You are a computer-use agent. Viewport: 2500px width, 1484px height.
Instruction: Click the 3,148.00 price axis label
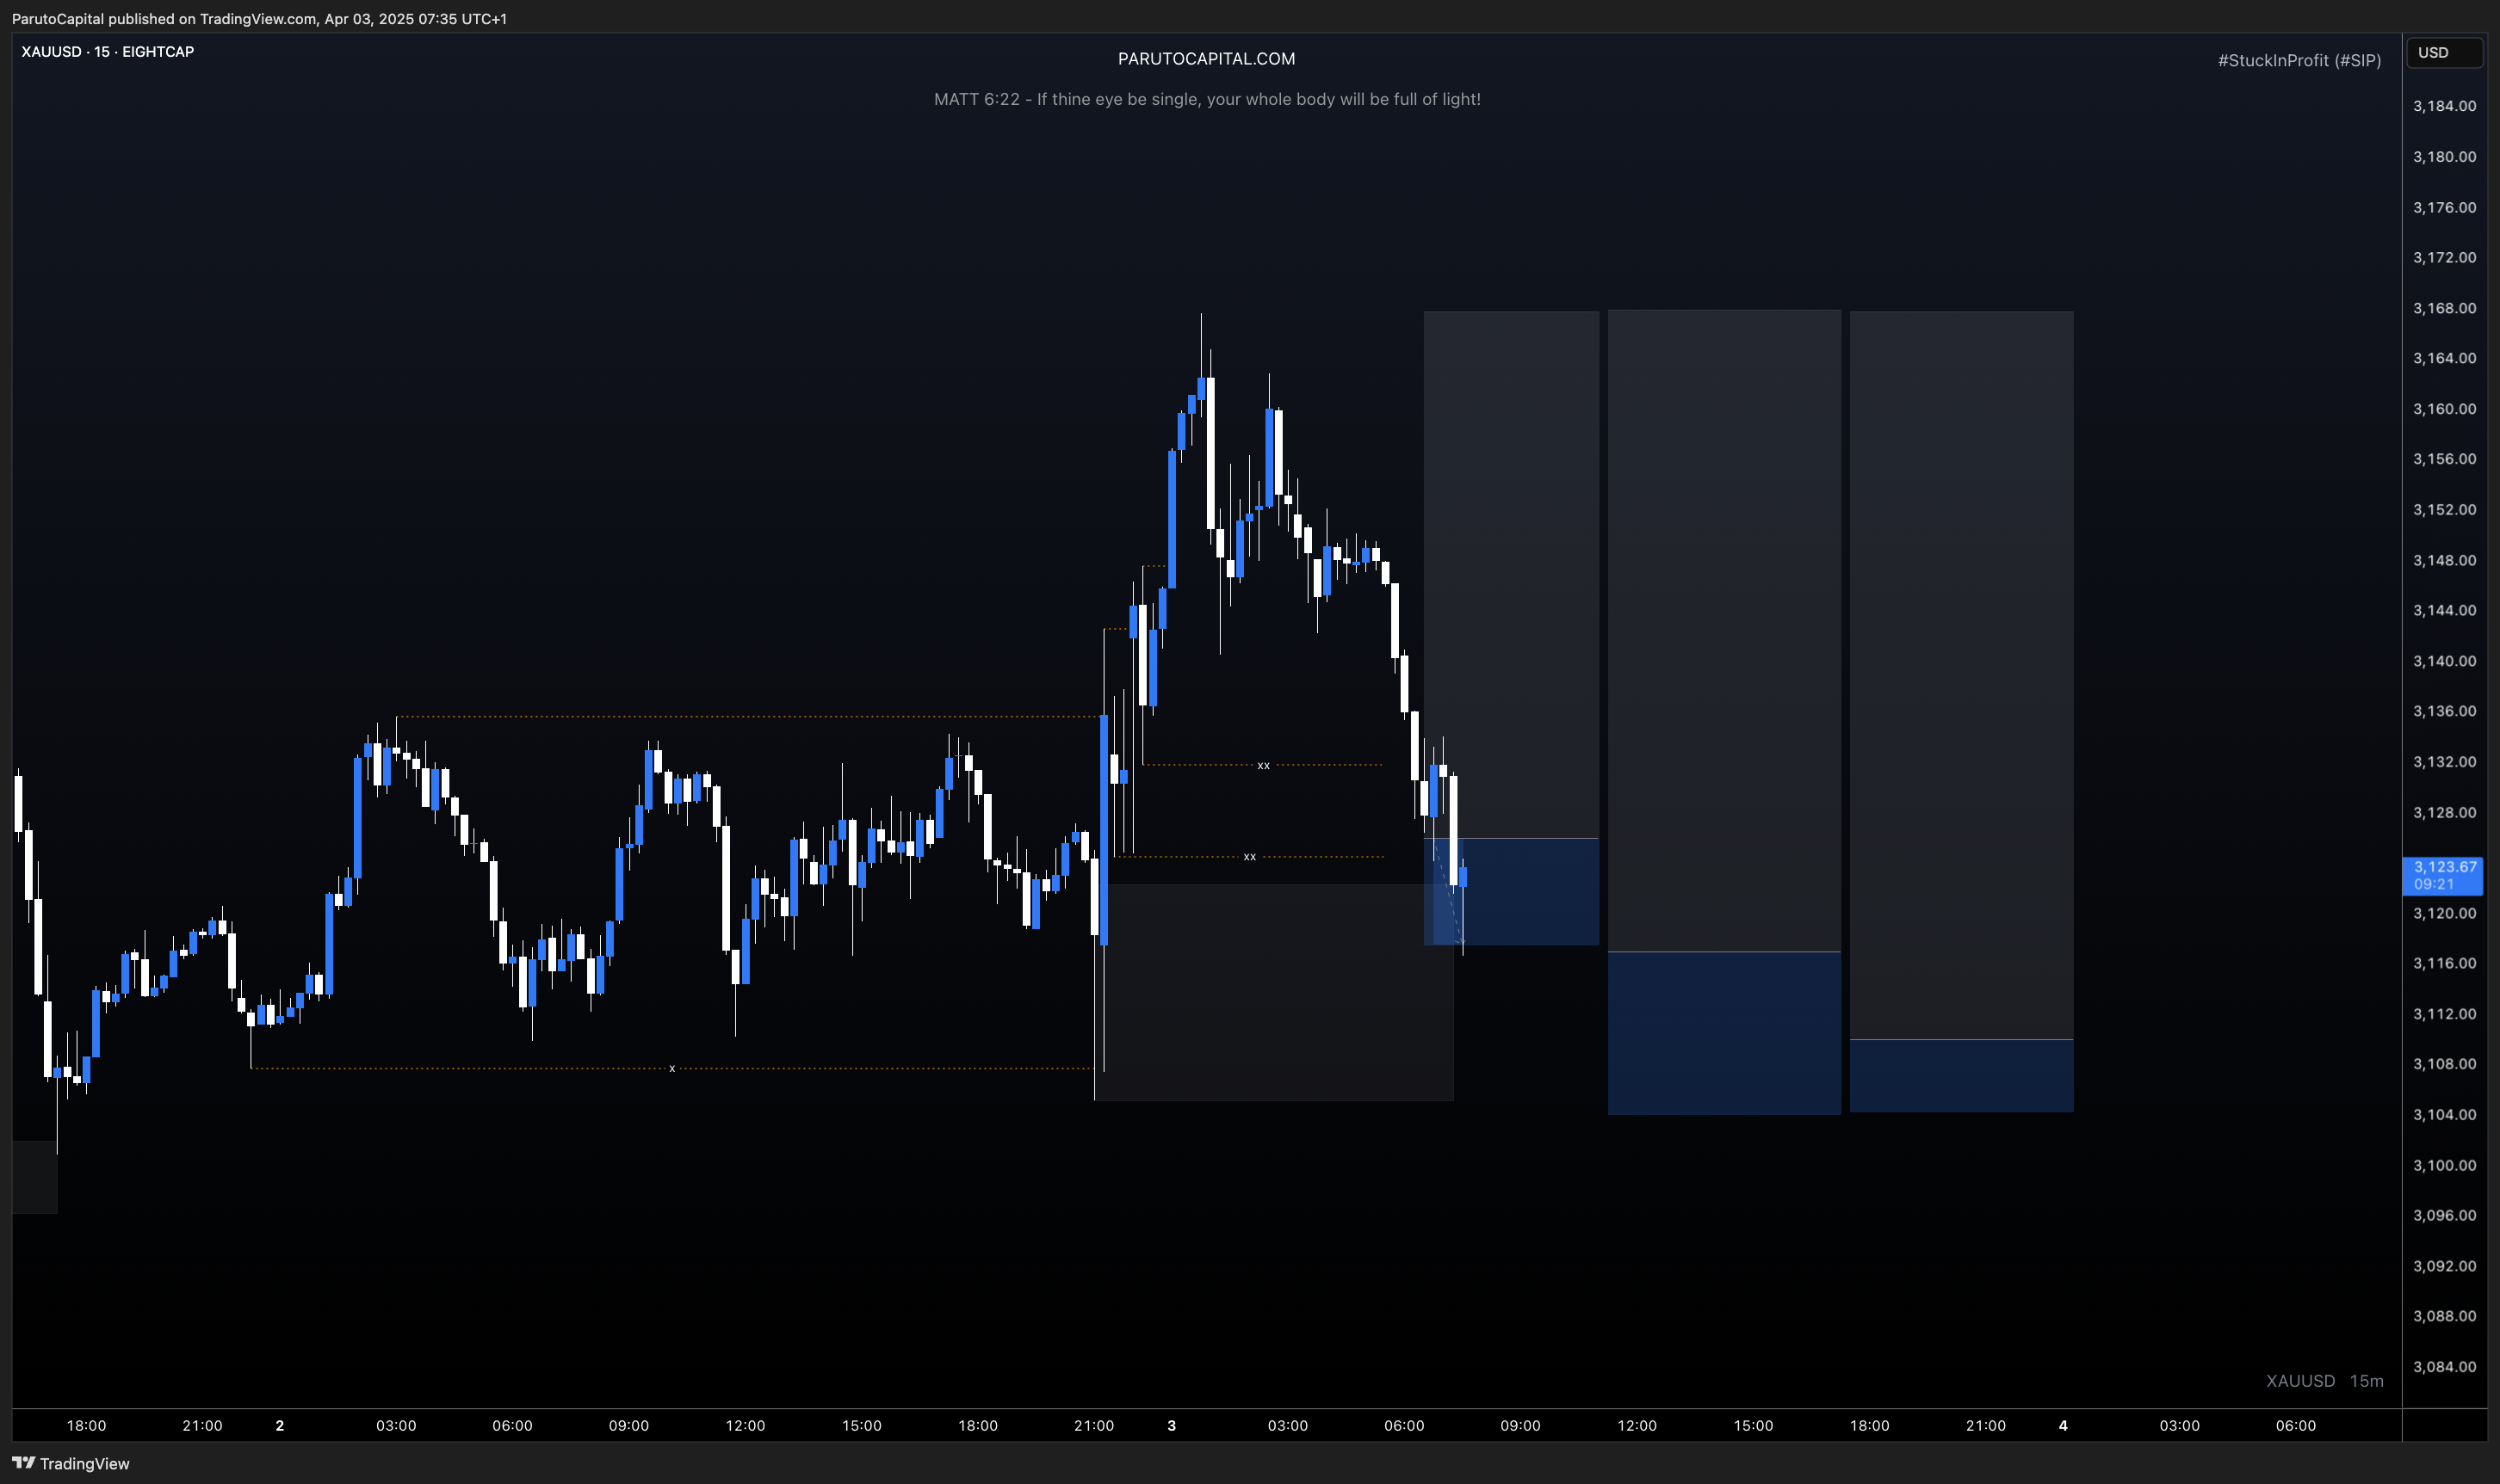2444,560
